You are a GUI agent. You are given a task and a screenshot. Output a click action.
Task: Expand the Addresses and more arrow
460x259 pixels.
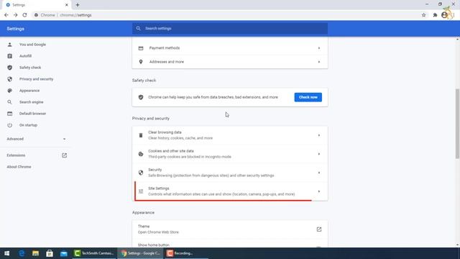click(x=319, y=62)
